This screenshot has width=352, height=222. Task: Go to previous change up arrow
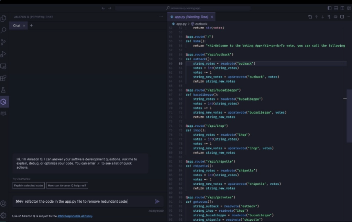(x=316, y=17)
